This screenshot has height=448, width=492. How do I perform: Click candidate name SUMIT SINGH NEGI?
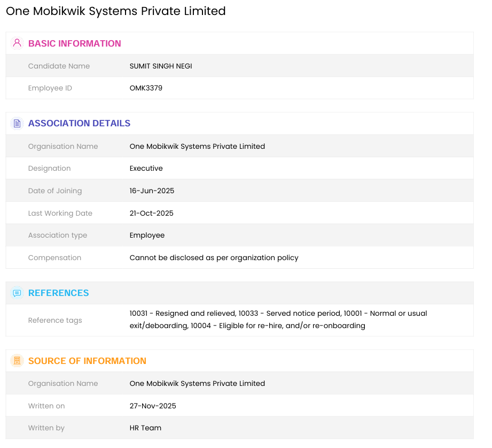click(161, 66)
